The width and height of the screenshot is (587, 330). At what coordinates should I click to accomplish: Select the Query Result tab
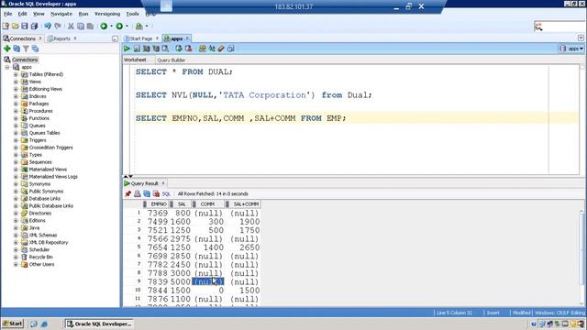coord(145,183)
